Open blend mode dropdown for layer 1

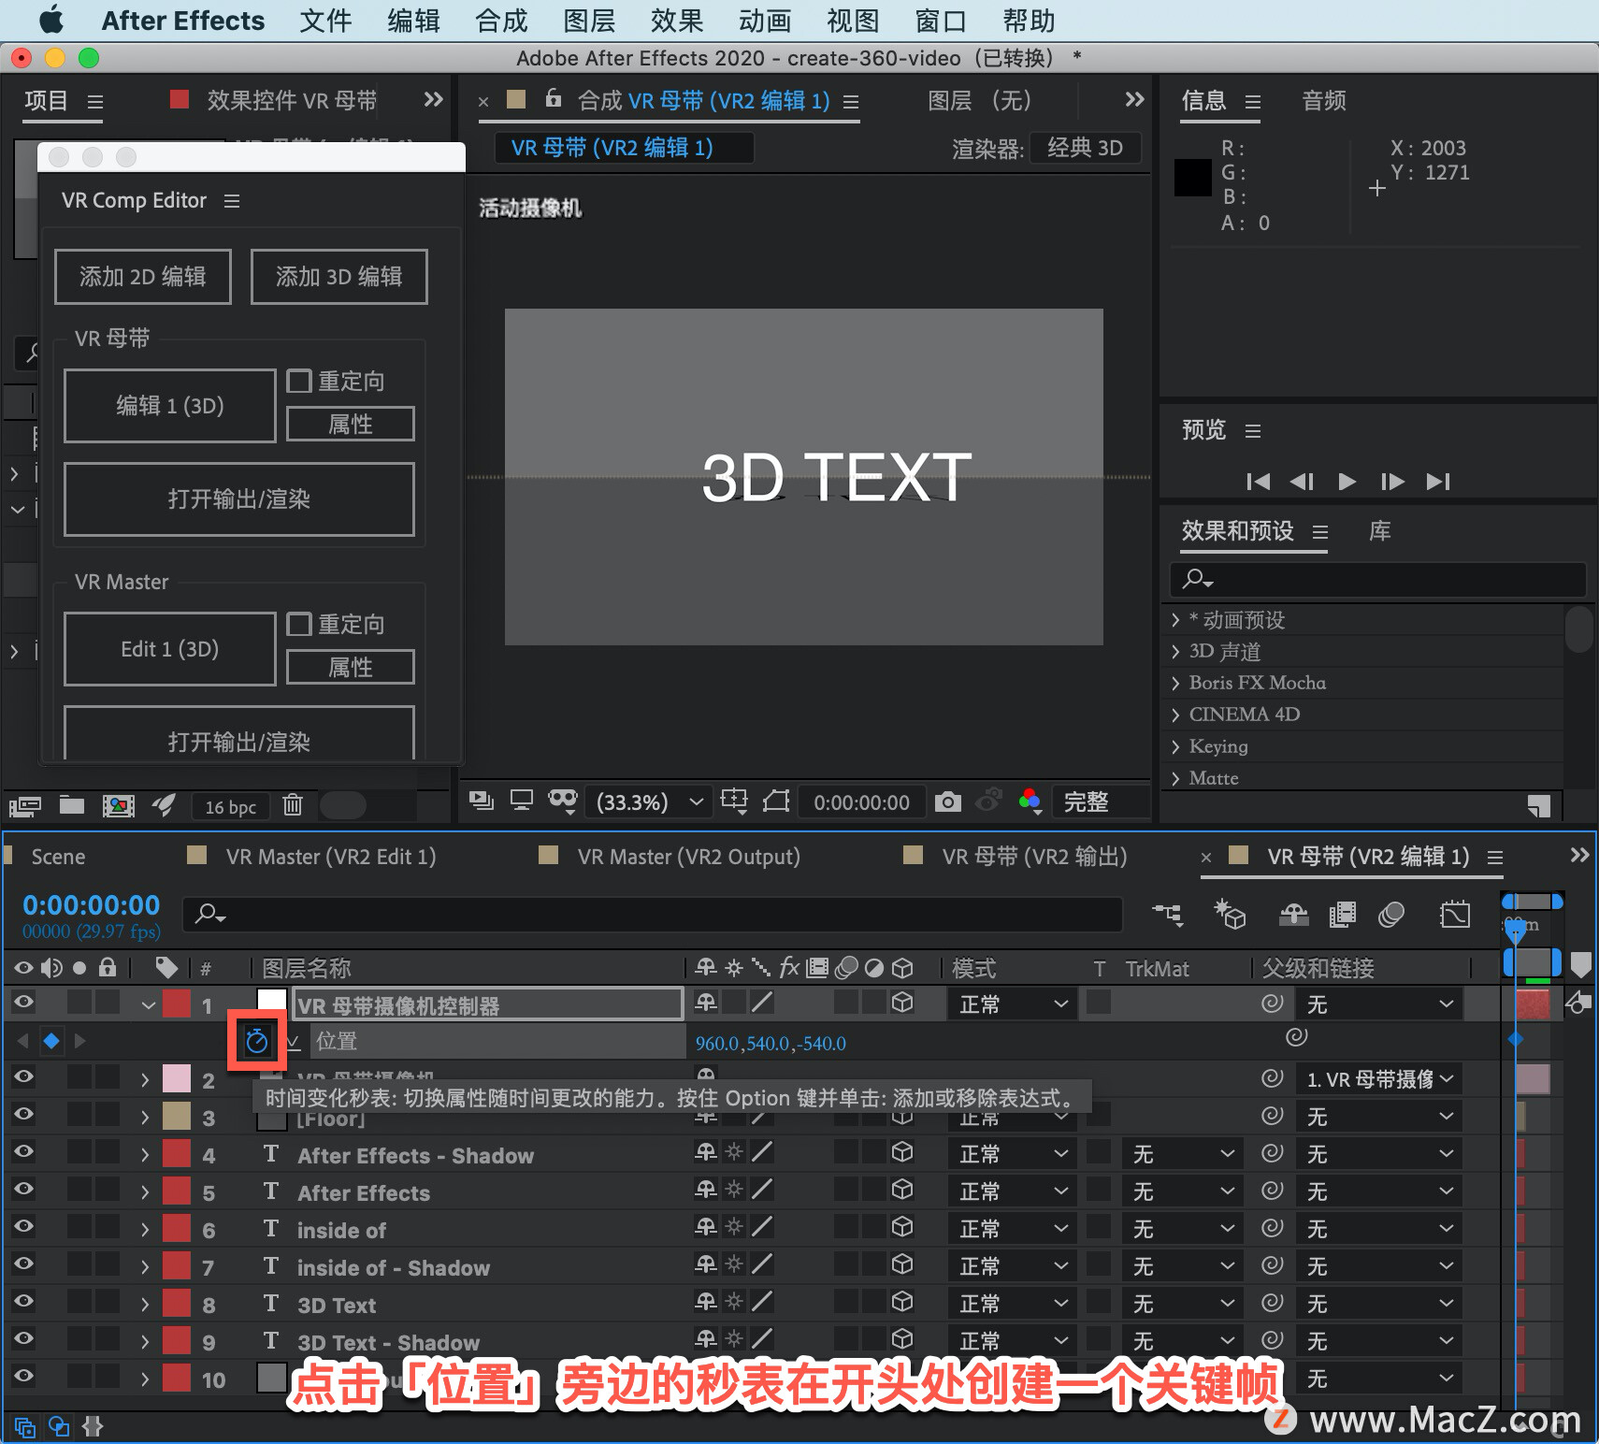[1013, 1004]
